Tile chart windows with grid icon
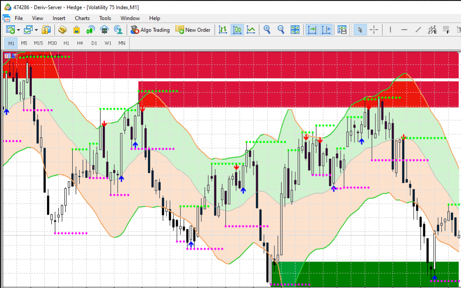 (295, 30)
